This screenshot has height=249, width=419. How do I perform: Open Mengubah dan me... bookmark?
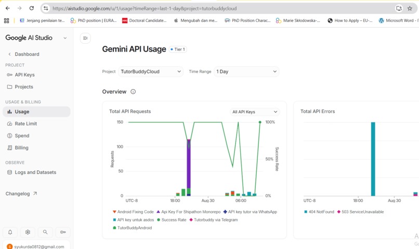[x=195, y=21]
